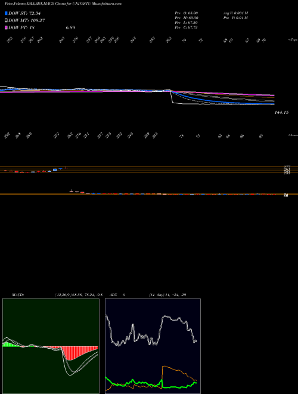
Task: Click the MACD (12,26,9) values text
Action: click(79, 295)
